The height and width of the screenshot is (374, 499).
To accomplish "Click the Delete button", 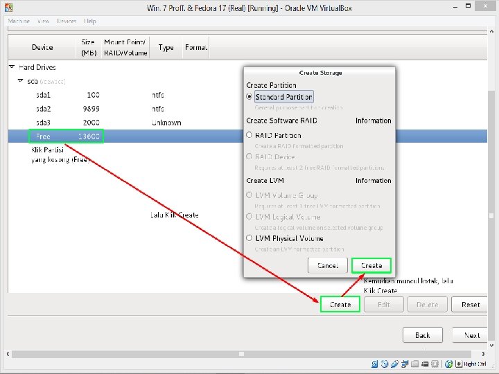I will pos(428,304).
